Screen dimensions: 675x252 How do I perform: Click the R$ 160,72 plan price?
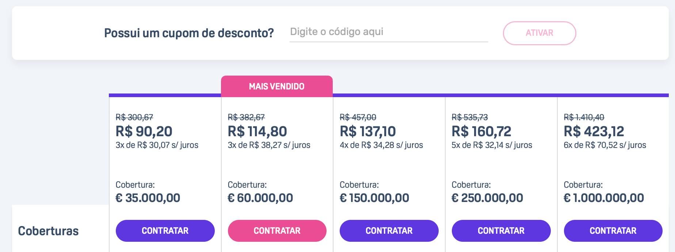[x=481, y=131]
